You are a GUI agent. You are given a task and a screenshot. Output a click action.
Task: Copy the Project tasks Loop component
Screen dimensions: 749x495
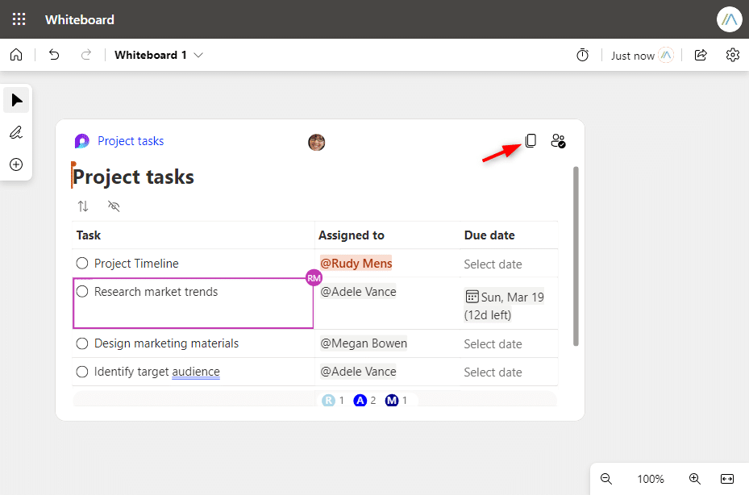coord(531,140)
